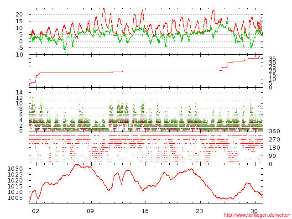
Task: Select the 1010 pressure axis label
Action: [x=15, y=192]
